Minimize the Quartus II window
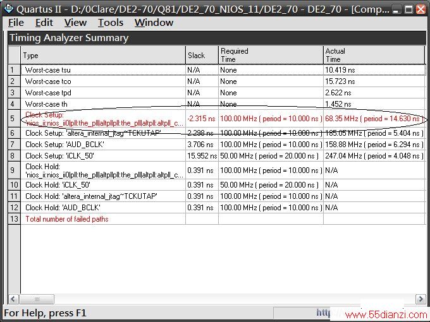This screenshot has width=430, height=322. pyautogui.click(x=395, y=10)
